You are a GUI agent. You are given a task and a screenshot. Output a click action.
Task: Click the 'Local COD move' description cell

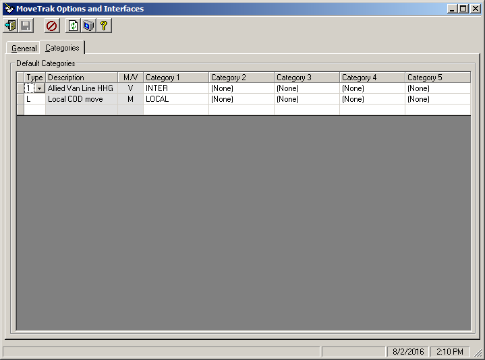pos(82,99)
